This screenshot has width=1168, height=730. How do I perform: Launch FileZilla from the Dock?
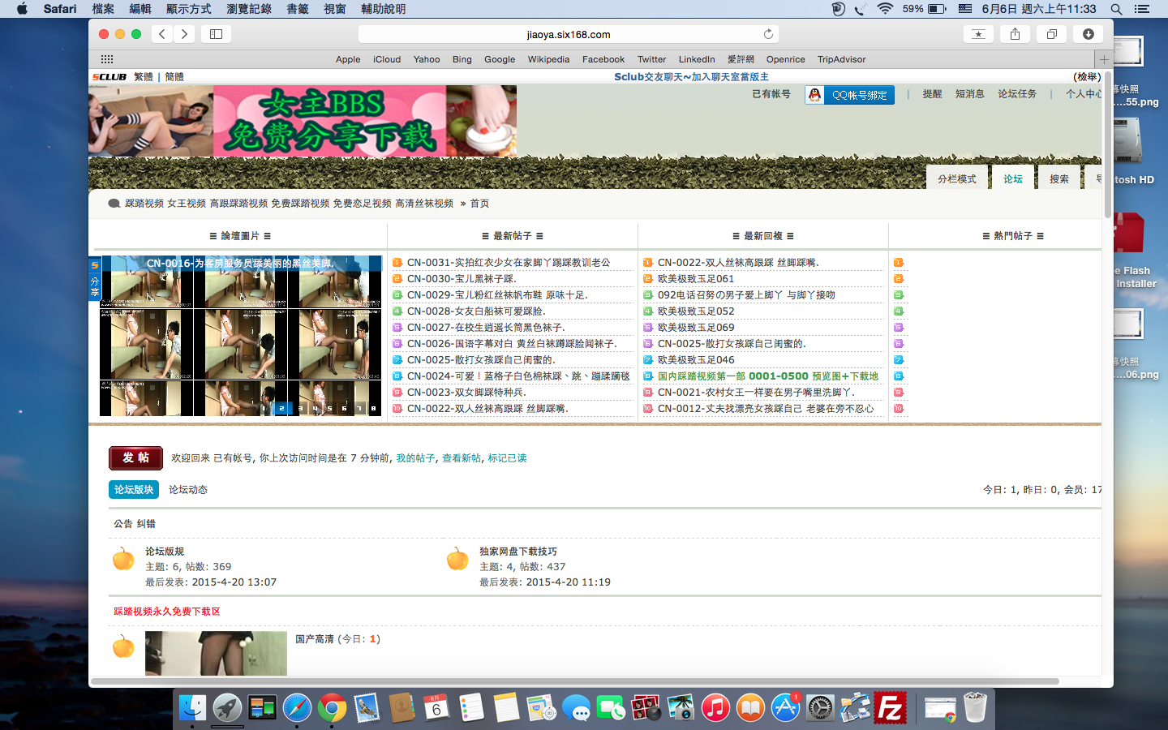click(890, 708)
